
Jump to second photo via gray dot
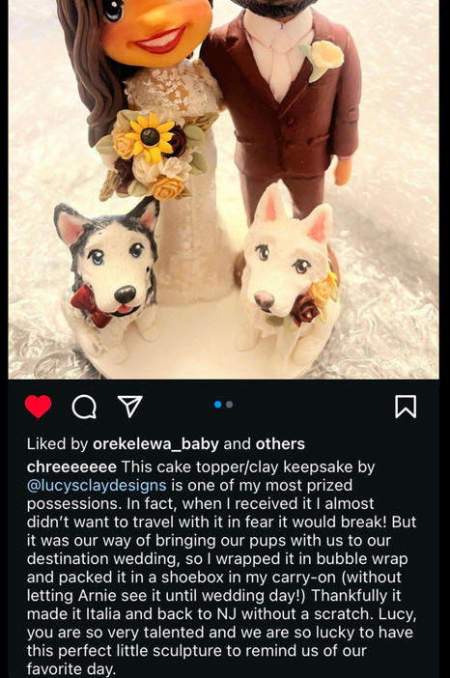230,405
